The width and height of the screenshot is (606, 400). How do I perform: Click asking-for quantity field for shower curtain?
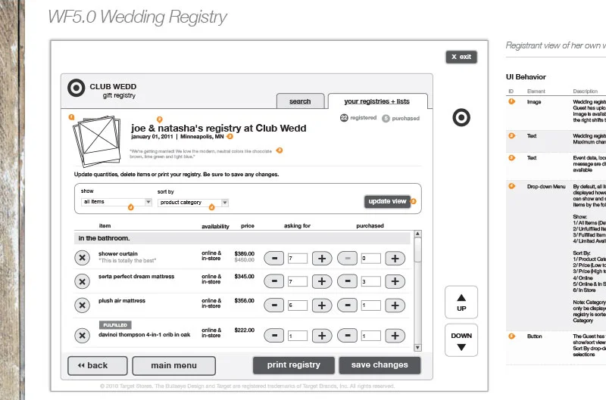point(298,259)
